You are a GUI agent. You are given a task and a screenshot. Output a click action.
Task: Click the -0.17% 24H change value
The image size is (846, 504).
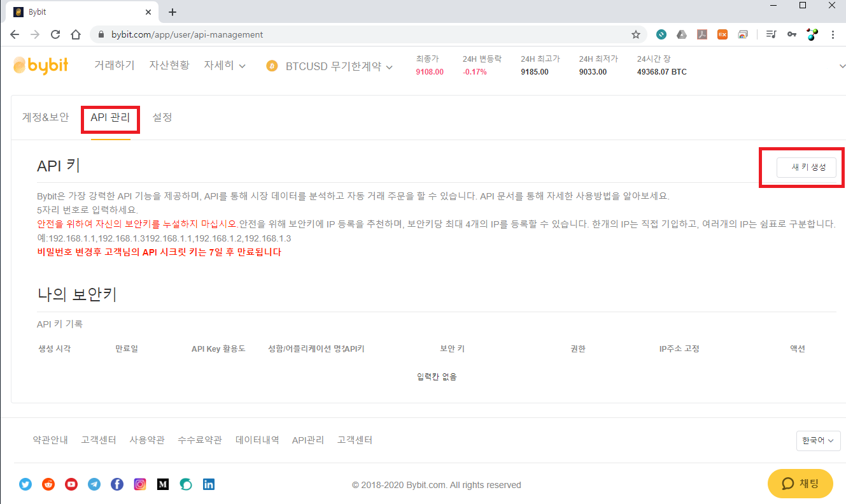475,72
